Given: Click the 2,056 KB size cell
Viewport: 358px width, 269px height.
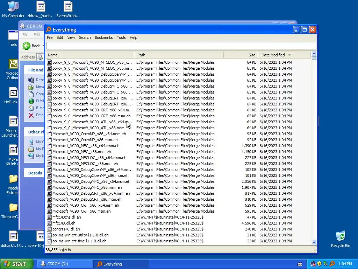Looking at the screenshot, I should (249, 181).
